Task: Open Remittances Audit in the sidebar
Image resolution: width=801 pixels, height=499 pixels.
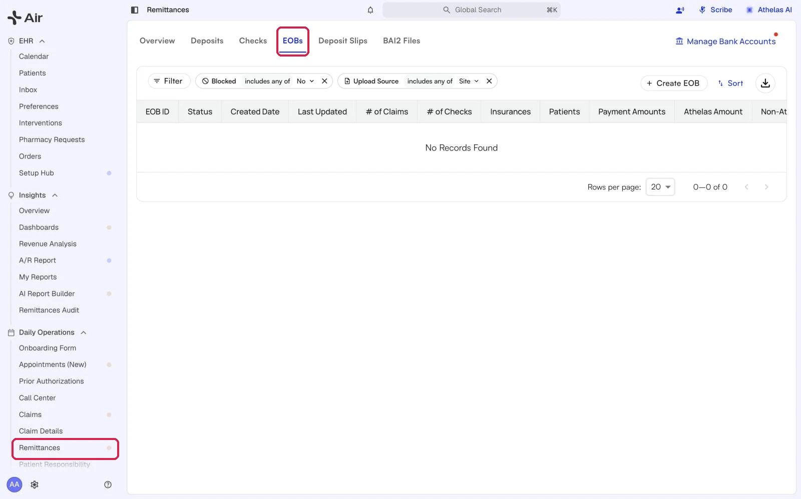Action: [49, 310]
